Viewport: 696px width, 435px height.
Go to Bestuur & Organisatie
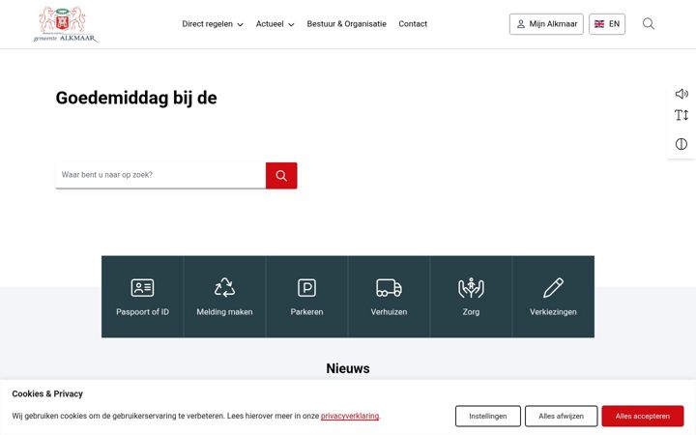coord(347,24)
